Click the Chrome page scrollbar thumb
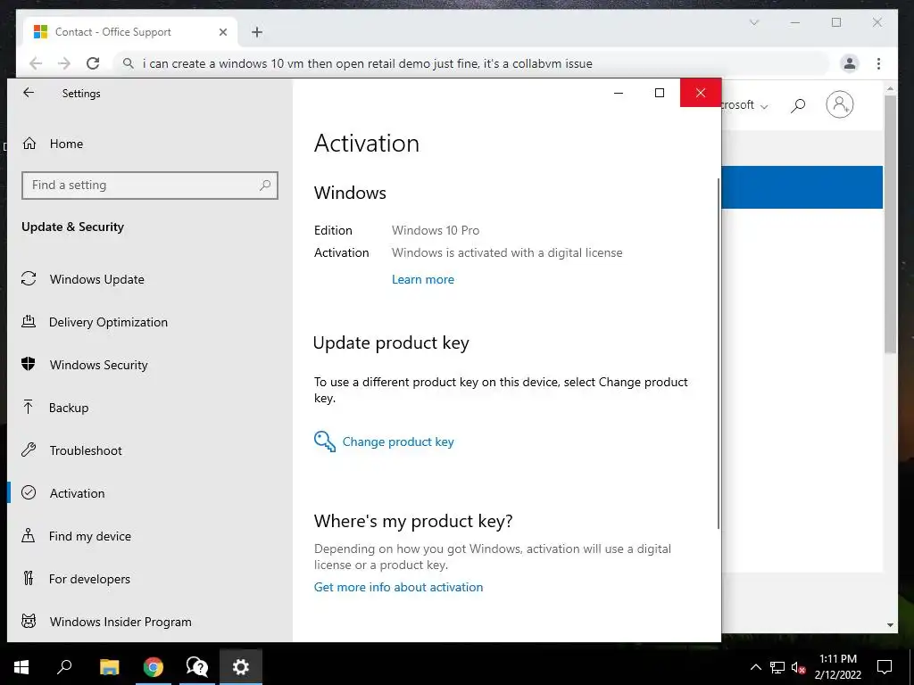 tap(890, 224)
